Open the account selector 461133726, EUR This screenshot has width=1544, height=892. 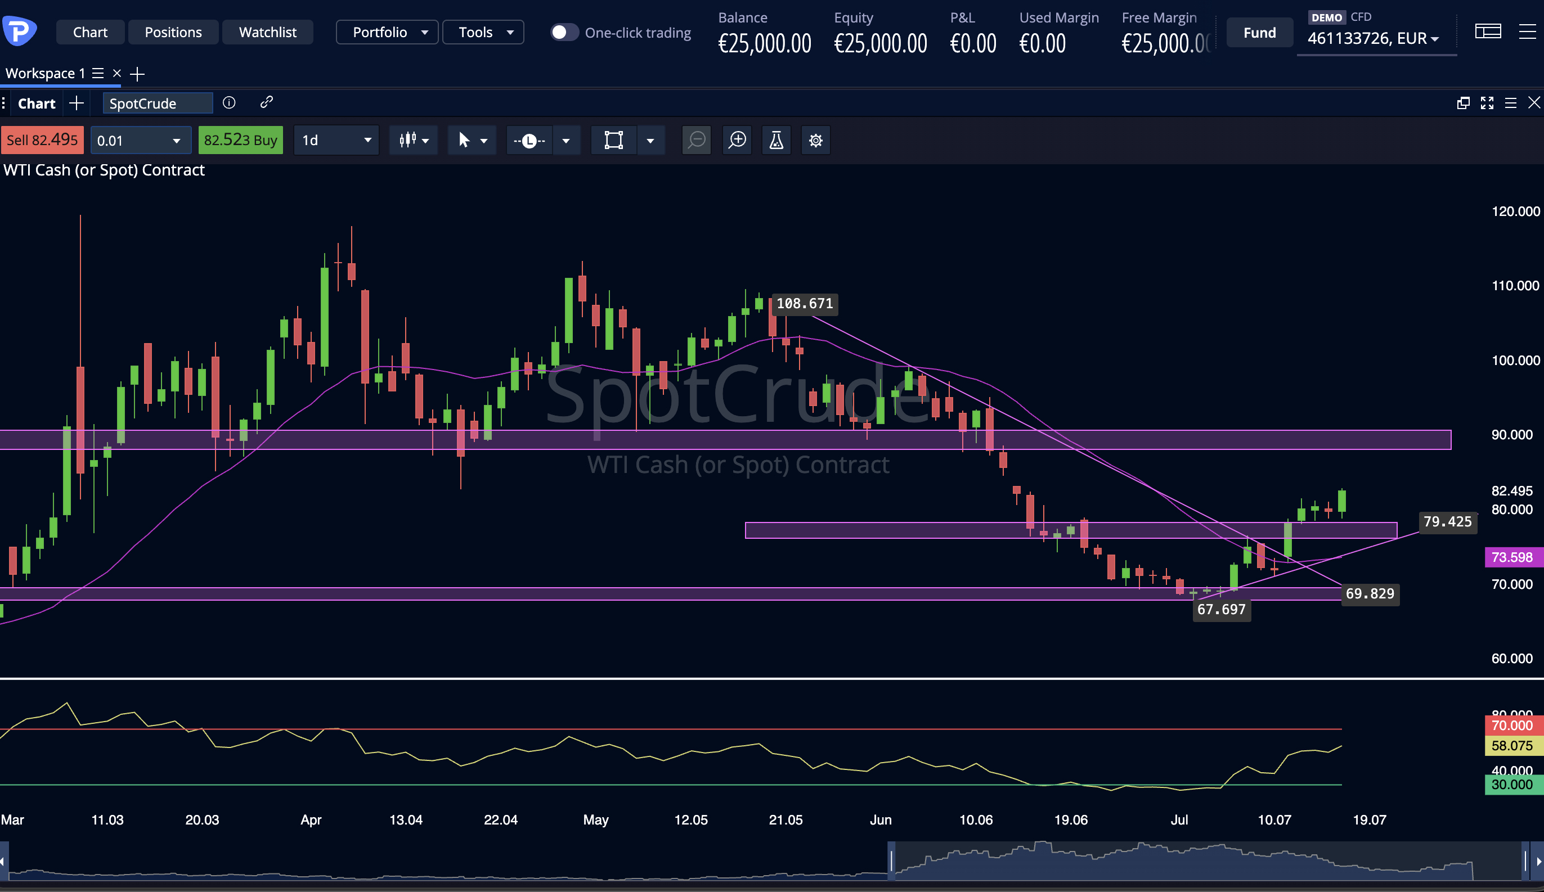click(1372, 39)
